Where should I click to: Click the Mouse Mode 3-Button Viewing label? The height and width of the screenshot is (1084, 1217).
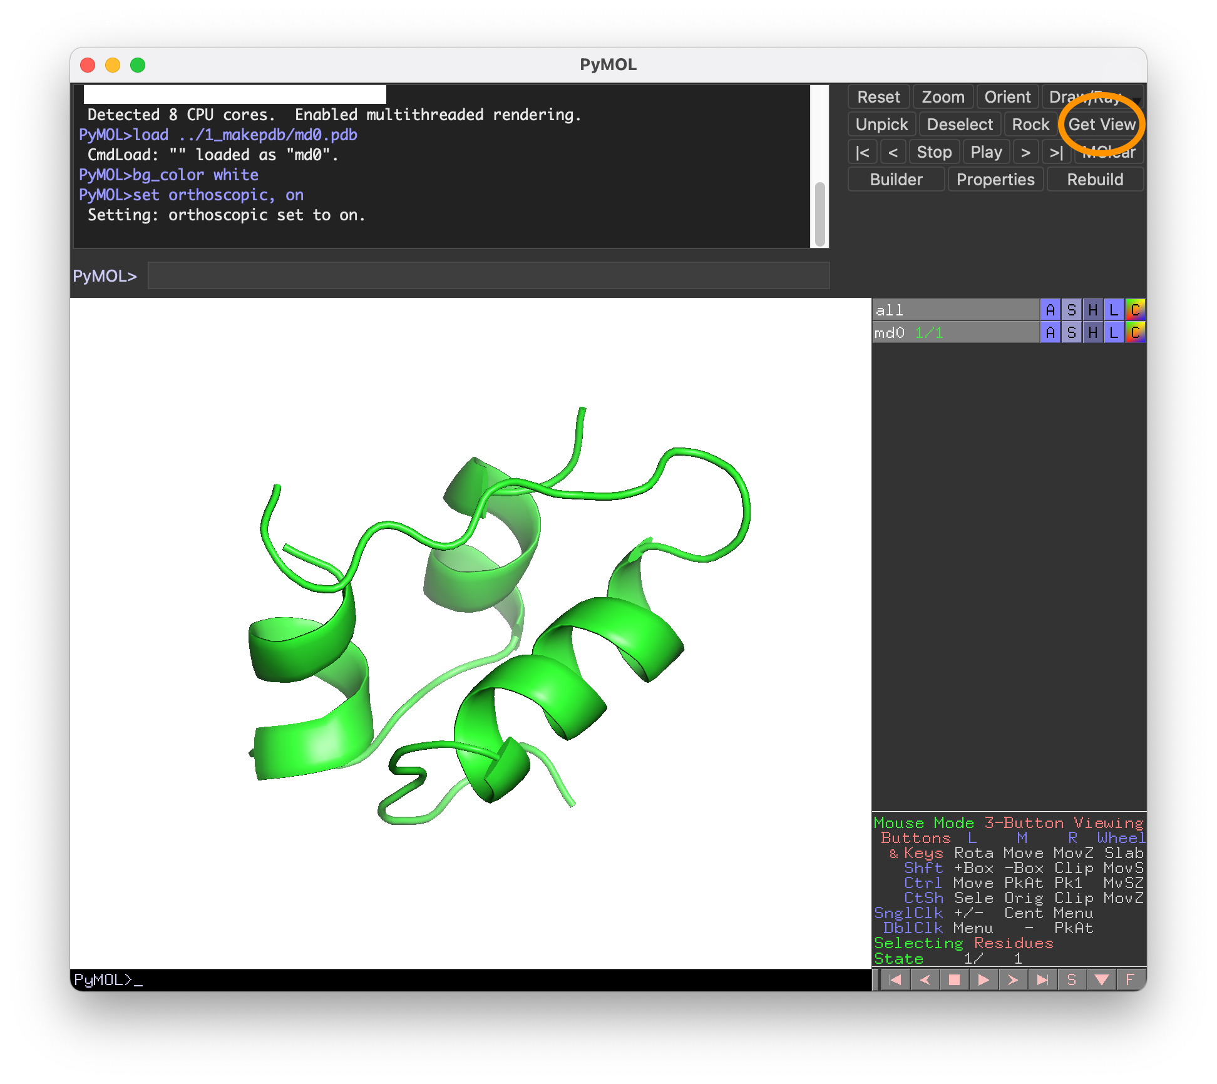(x=1009, y=823)
